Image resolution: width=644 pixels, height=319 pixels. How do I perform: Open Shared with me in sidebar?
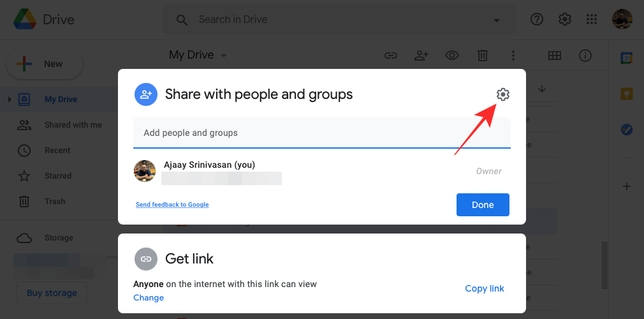click(x=73, y=125)
